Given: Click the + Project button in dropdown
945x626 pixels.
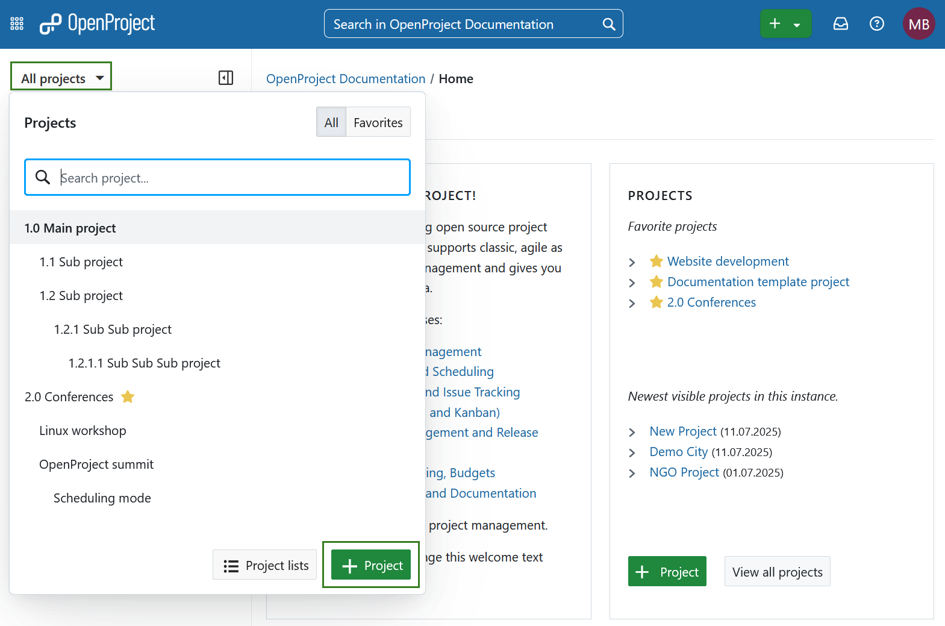Looking at the screenshot, I should coord(371,565).
